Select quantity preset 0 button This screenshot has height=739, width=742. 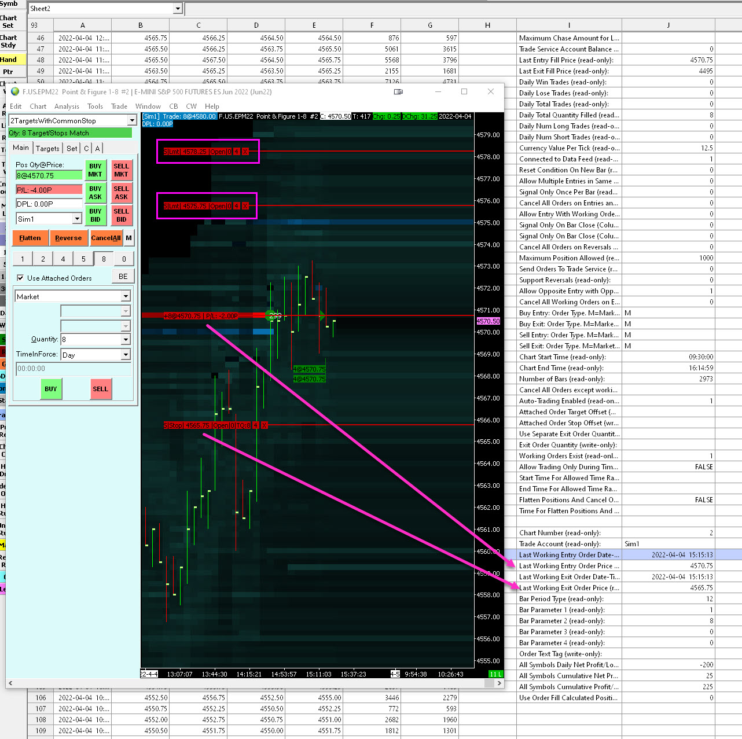pos(124,259)
